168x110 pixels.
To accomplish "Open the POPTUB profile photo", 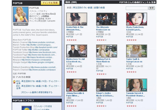I will pos(21,15).
